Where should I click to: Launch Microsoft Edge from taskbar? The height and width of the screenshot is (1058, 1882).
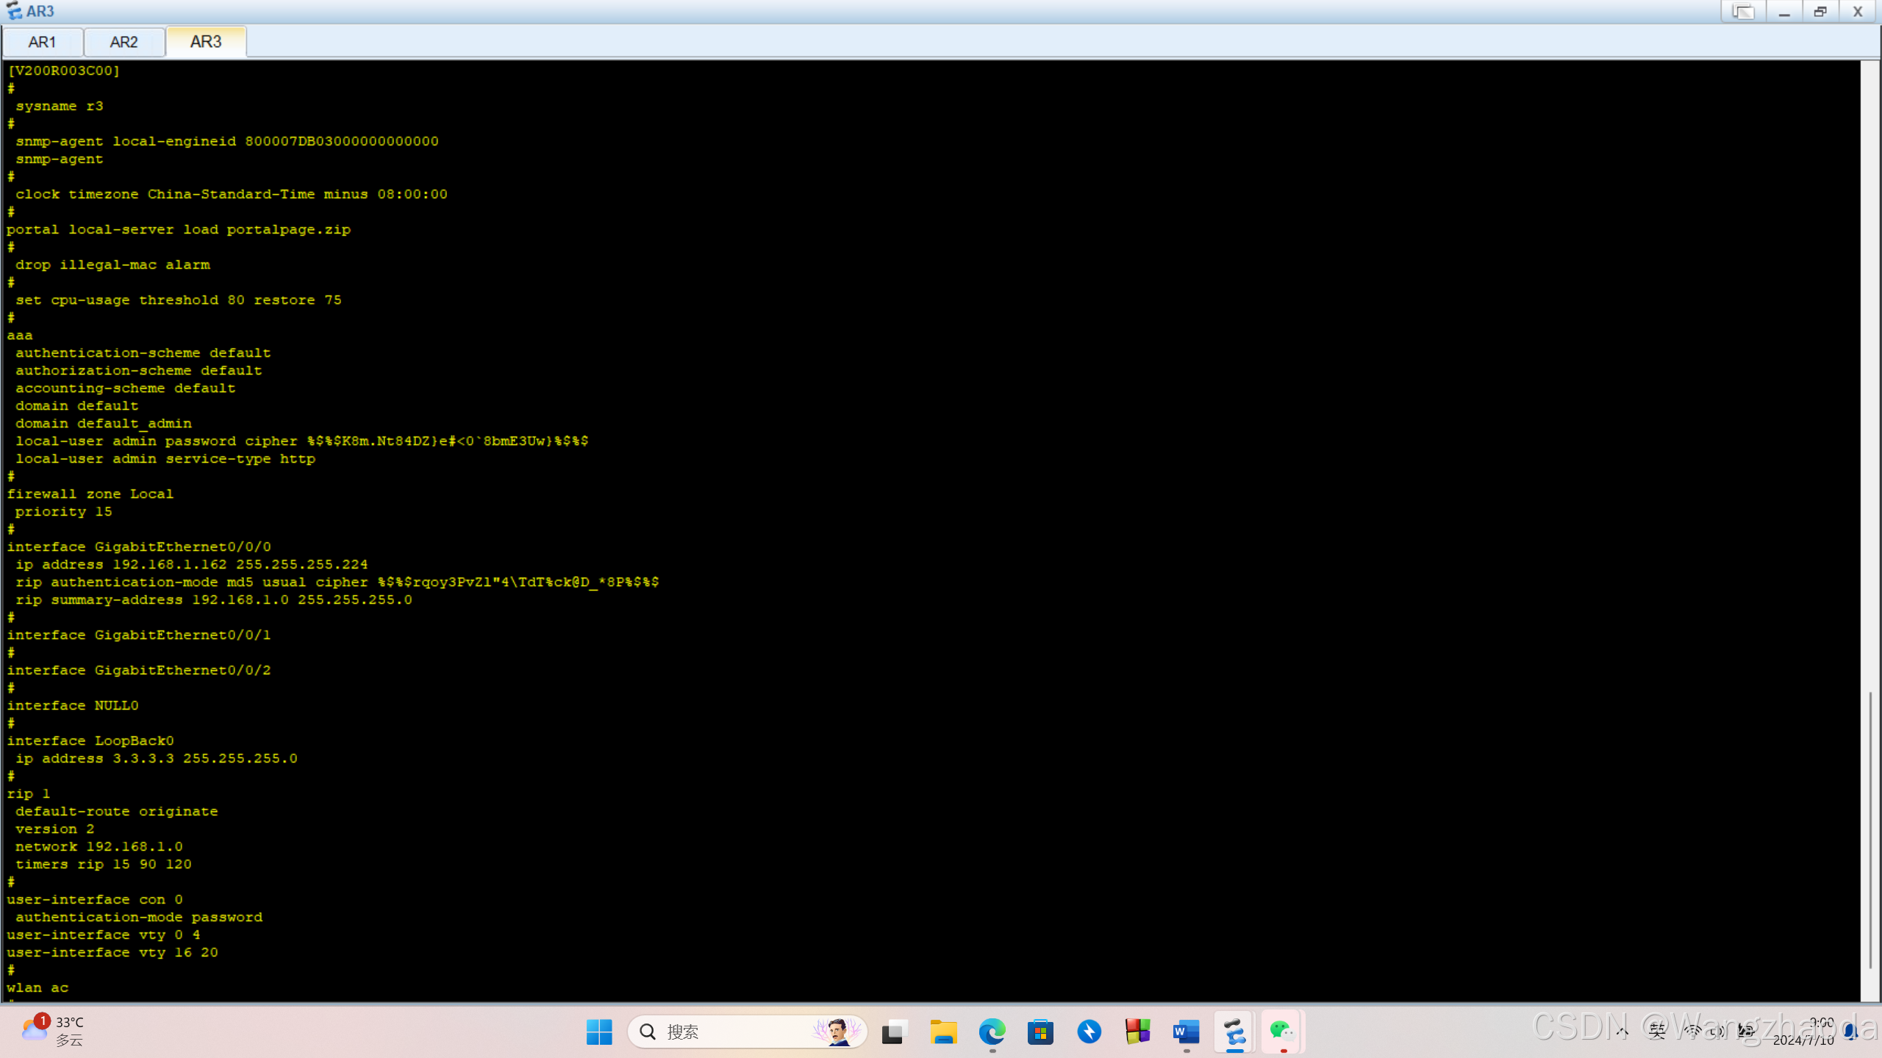[992, 1032]
